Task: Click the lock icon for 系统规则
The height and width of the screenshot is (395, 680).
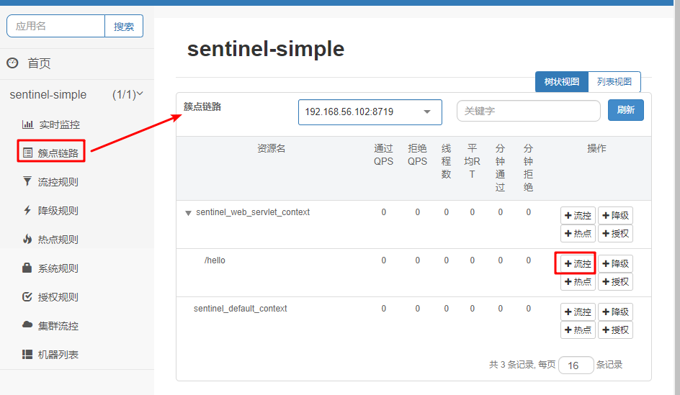Action: tap(27, 268)
